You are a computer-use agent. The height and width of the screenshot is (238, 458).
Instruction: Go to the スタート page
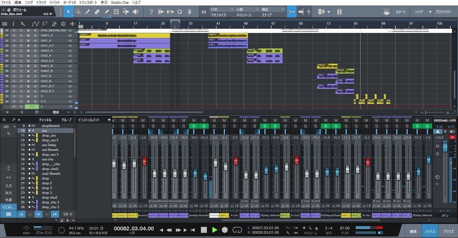click(400, 12)
